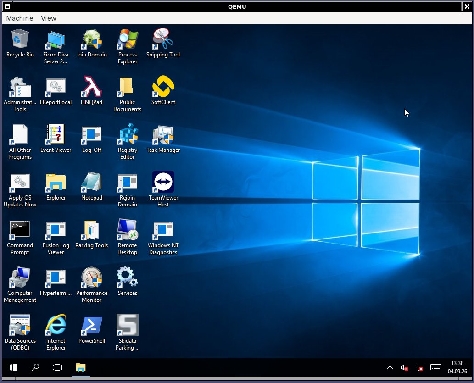Viewport: 474px width, 383px height.
Task: Select the Log-Off shortcut
Action: coord(92,139)
